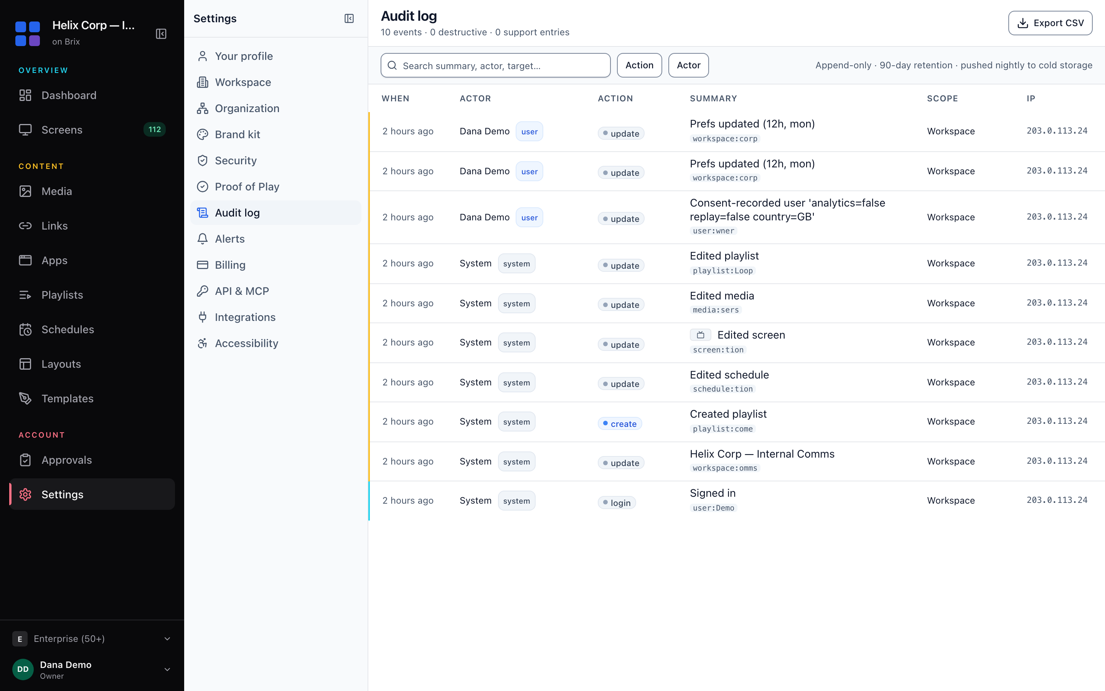Open the Security settings page

click(276, 160)
